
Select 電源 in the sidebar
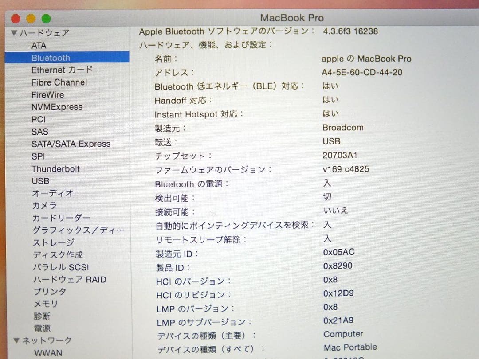[42, 328]
